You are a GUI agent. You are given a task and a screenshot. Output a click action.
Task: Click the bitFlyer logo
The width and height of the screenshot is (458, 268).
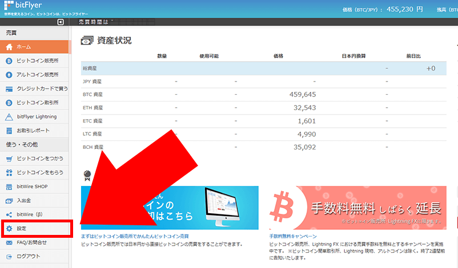(x=26, y=7)
